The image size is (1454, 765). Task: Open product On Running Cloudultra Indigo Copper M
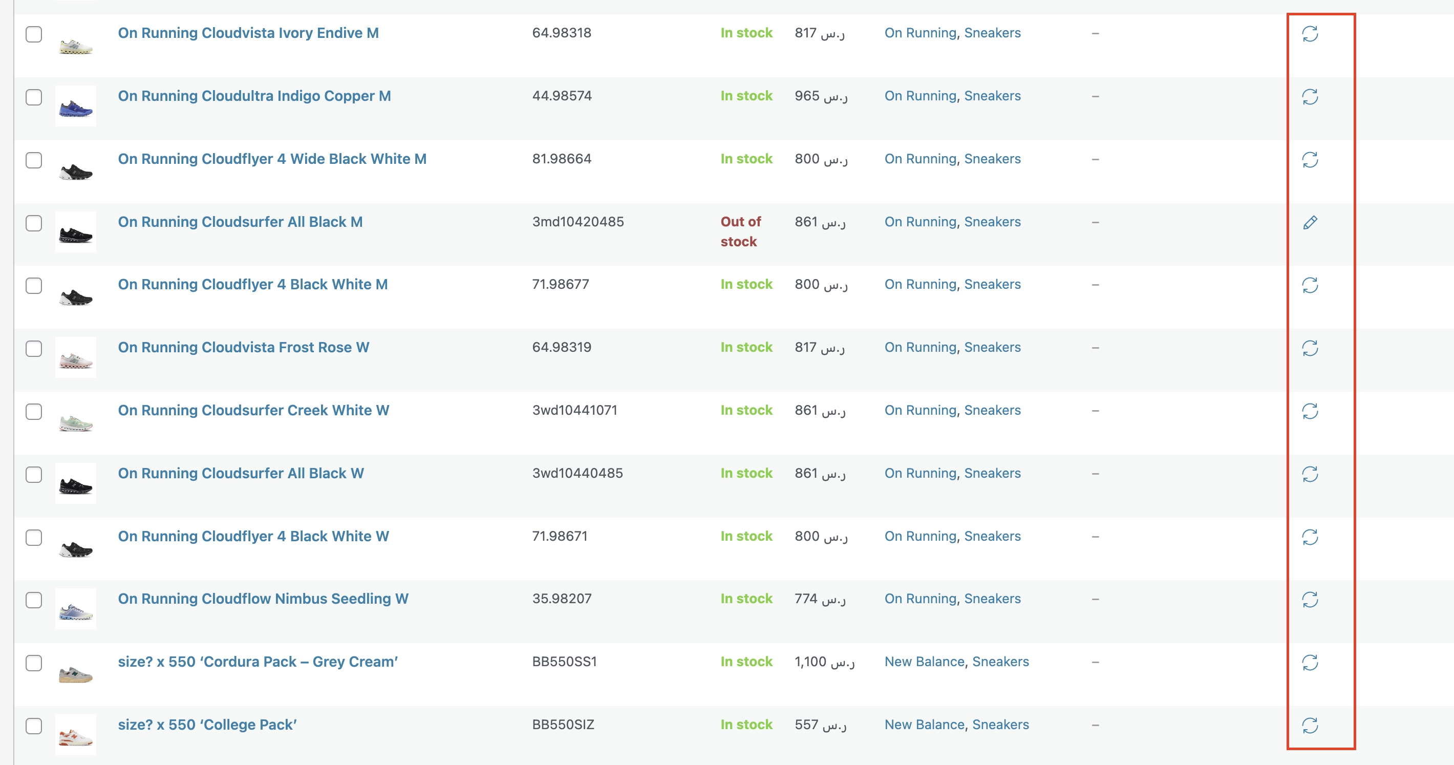pyautogui.click(x=254, y=96)
